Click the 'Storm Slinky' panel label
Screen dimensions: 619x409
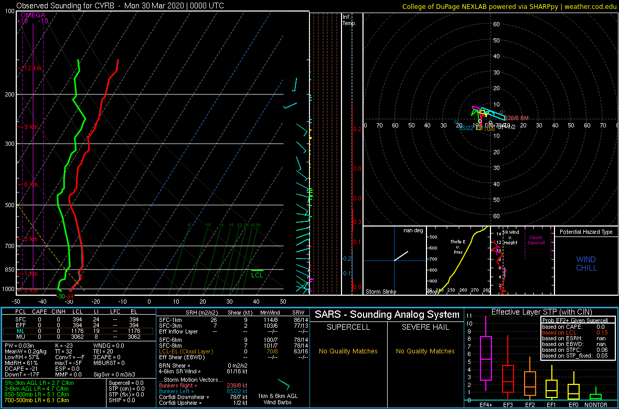click(x=381, y=292)
